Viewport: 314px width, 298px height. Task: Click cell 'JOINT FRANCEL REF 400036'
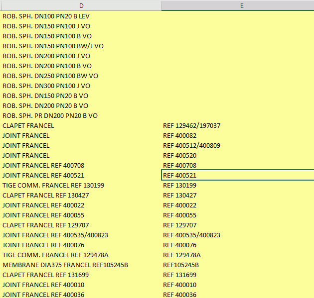(81, 294)
